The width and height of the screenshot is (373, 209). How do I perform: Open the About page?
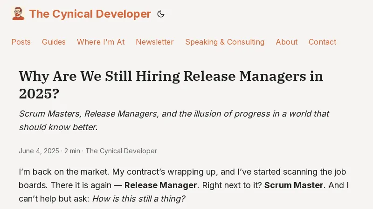point(286,42)
